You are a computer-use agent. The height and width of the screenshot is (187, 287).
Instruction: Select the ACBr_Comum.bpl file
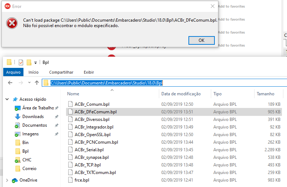tap(92, 104)
